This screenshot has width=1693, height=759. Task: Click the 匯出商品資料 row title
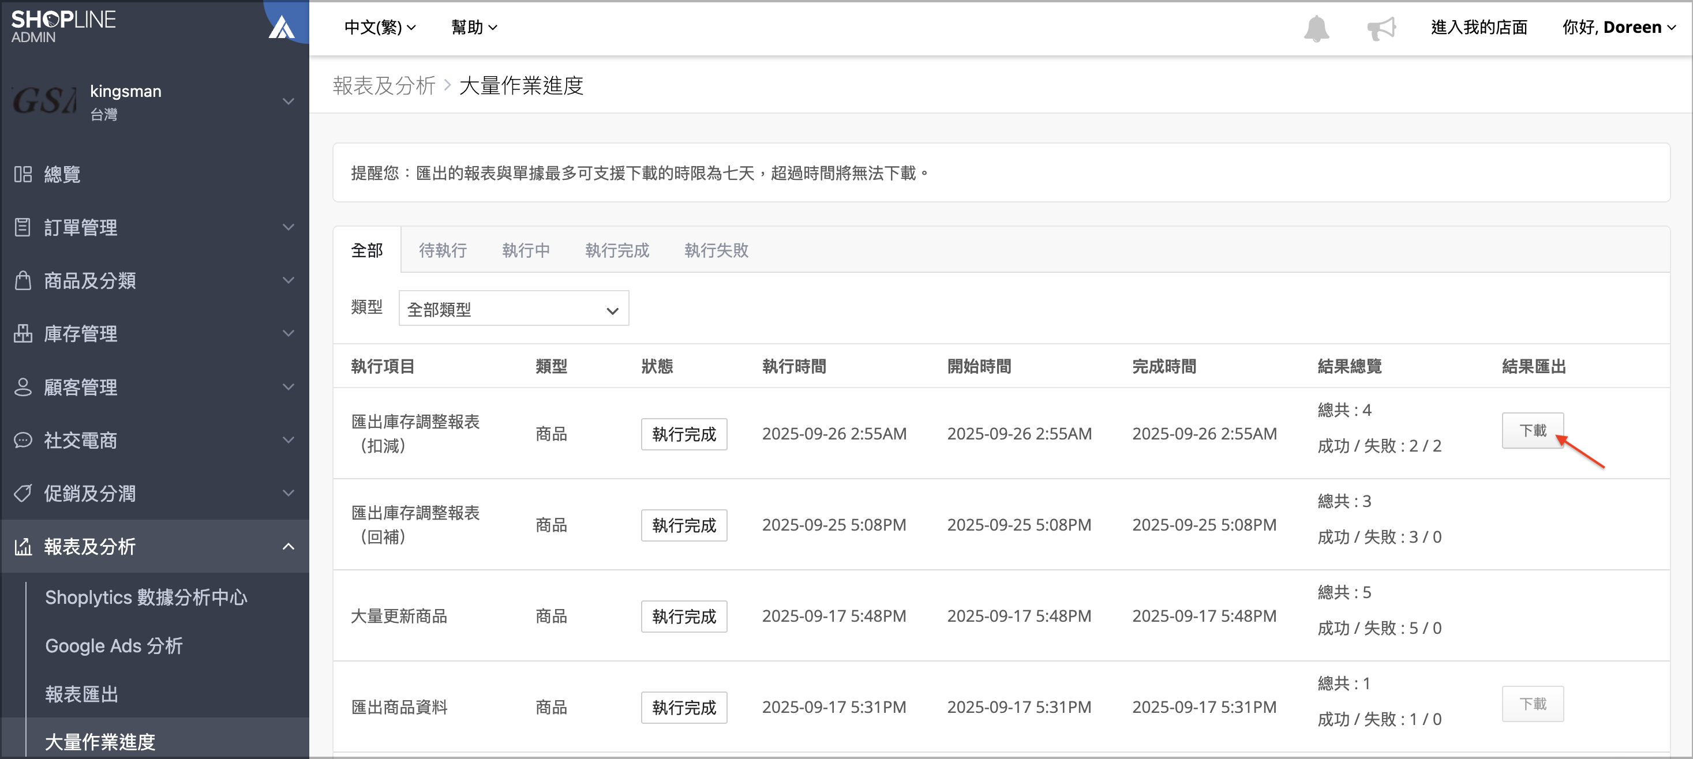[x=399, y=708]
